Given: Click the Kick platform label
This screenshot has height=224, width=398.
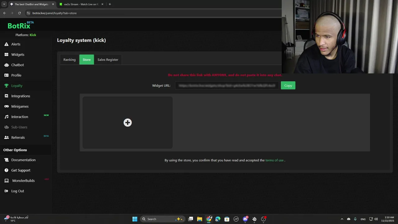Looking at the screenshot, I should coord(33,35).
